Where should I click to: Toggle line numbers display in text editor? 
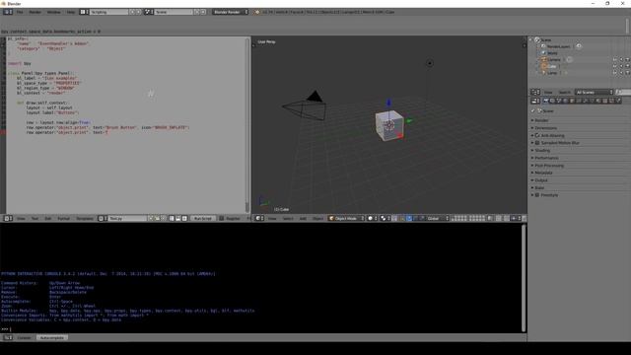coord(172,219)
